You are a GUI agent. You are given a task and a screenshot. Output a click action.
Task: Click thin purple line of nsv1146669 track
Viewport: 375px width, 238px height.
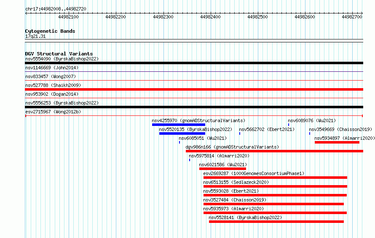coord(194,71)
